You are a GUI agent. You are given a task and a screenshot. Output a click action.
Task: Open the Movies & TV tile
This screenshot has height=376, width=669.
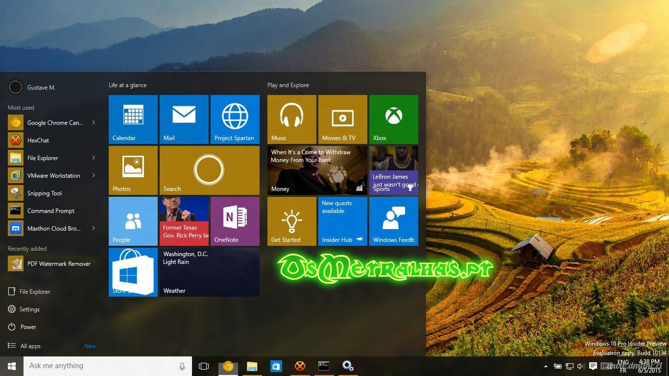pos(342,119)
